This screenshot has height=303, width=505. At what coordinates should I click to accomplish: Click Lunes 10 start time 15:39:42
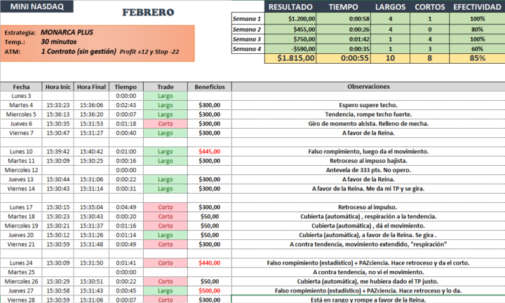pyautogui.click(x=58, y=152)
